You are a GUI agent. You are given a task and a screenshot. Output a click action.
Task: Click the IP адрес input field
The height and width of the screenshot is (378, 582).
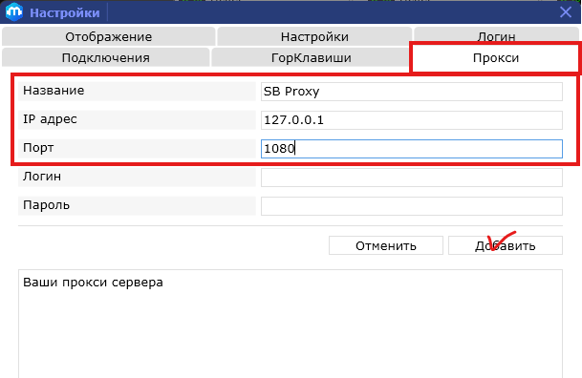tap(412, 120)
